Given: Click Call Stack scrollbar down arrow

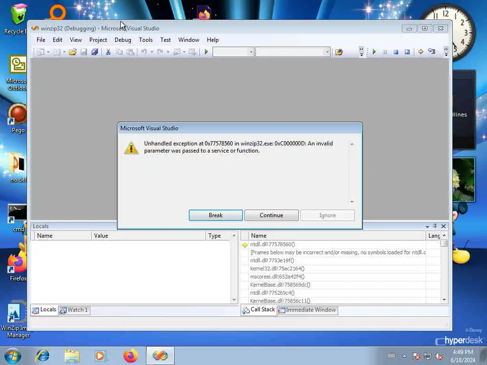Looking at the screenshot, I should pos(444,299).
